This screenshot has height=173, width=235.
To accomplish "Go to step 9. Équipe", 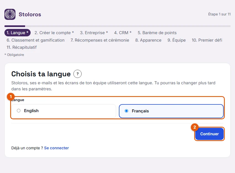I will 177,40.
